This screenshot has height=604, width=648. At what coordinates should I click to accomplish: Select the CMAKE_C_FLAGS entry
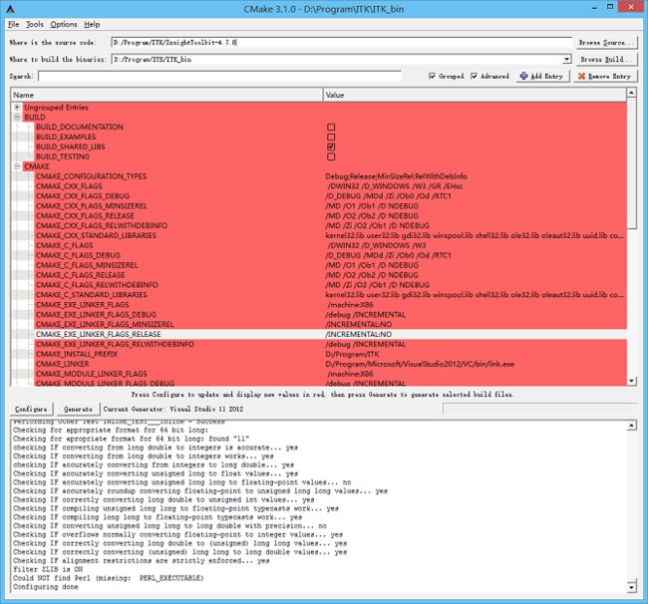(x=64, y=245)
